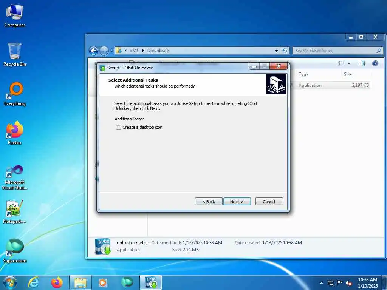This screenshot has height=290, width=387.
Task: Select the Application type cell in file list
Action: (310, 85)
